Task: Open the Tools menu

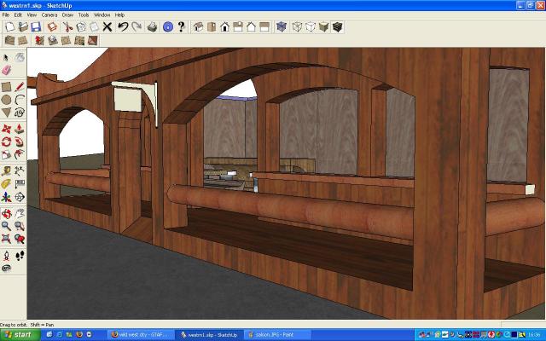Action: point(83,14)
